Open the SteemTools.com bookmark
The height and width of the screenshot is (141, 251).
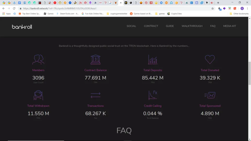(67, 14)
